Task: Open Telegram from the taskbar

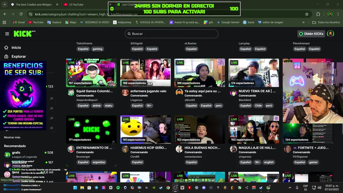Action: (x=96, y=188)
